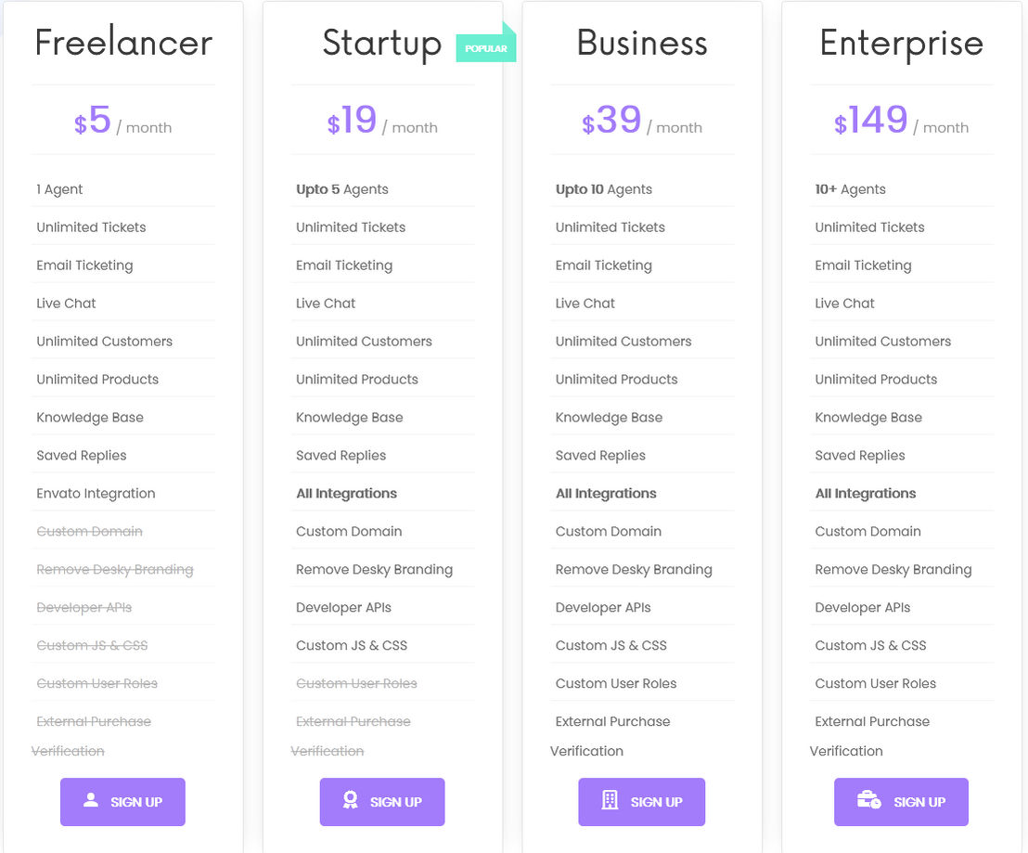Viewport: 1028px width, 853px height.
Task: Click 10+ Agents in Enterprise plan
Action: (x=851, y=189)
